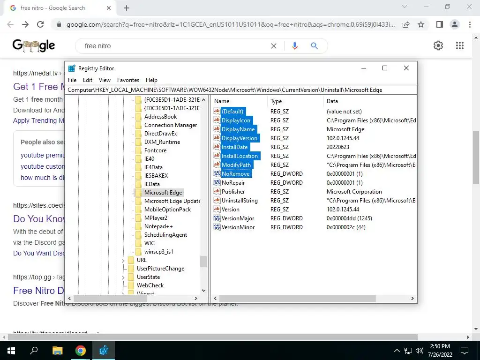
Task: Open Google quick settings gear
Action: [438, 45]
